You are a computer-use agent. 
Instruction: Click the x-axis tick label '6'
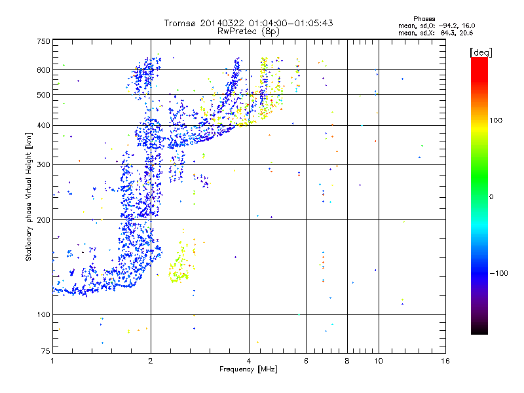pyautogui.click(x=306, y=361)
